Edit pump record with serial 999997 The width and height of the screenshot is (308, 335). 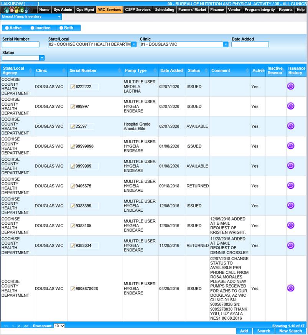click(73, 106)
